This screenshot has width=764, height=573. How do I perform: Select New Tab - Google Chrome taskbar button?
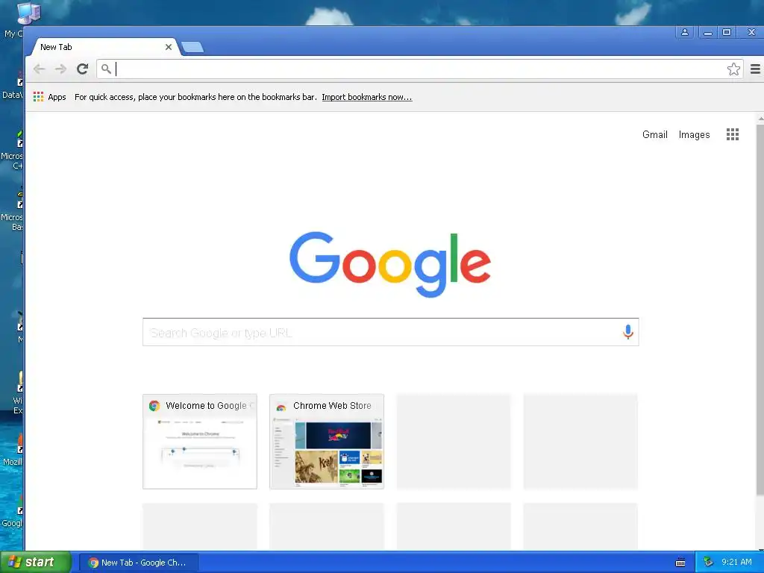tap(138, 563)
